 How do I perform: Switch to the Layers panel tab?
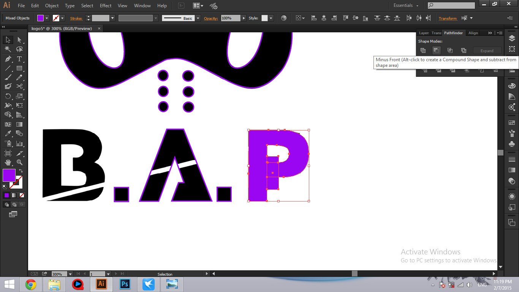point(424,33)
